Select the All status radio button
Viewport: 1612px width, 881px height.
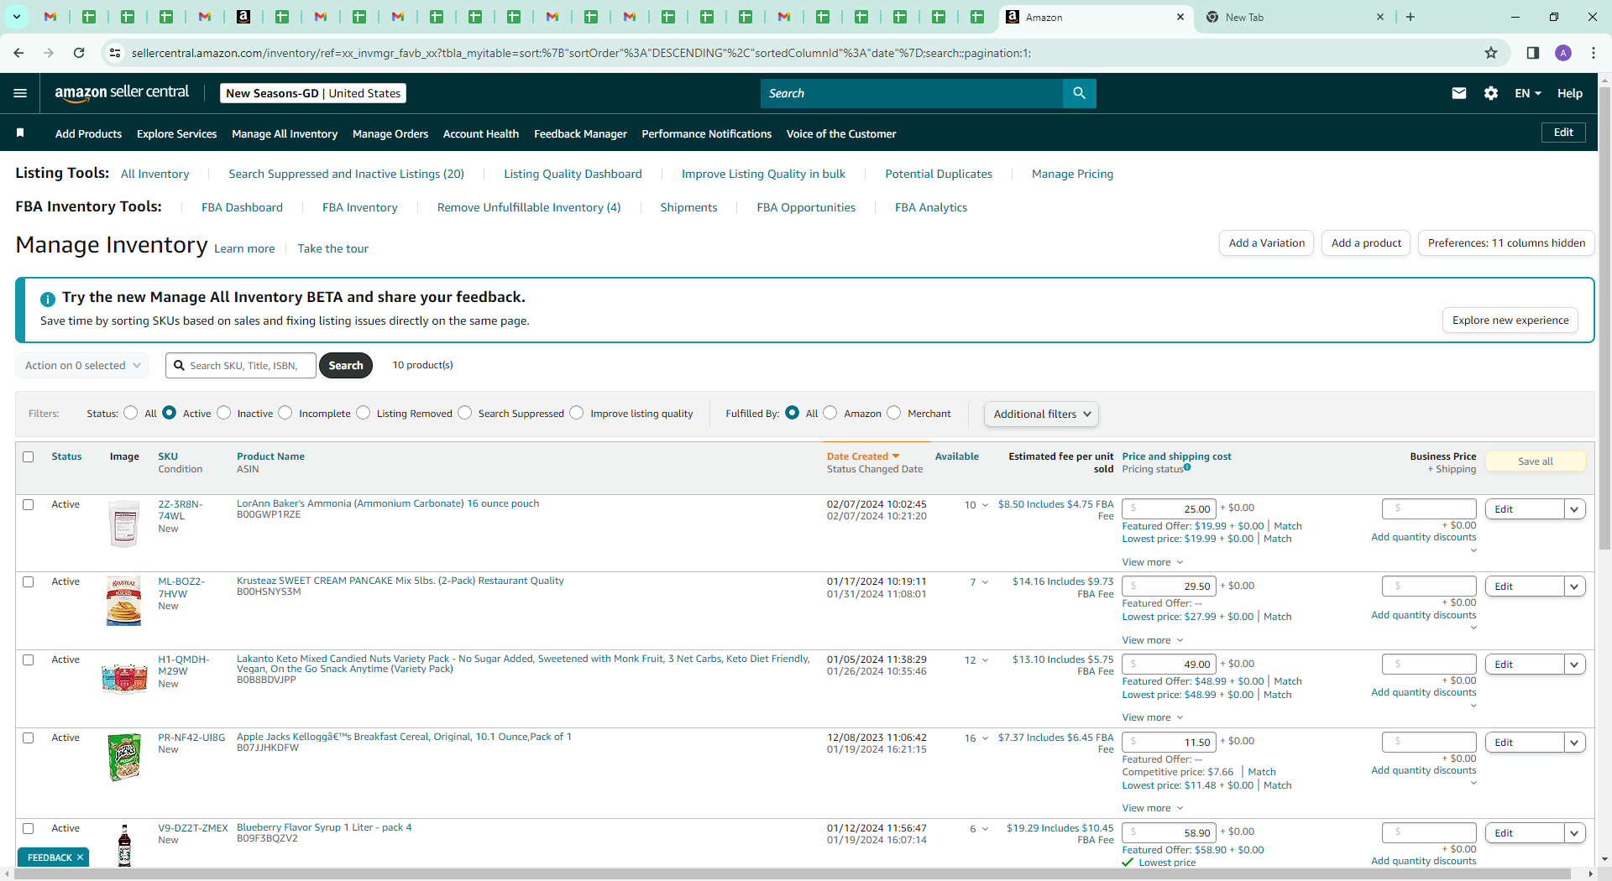(131, 413)
